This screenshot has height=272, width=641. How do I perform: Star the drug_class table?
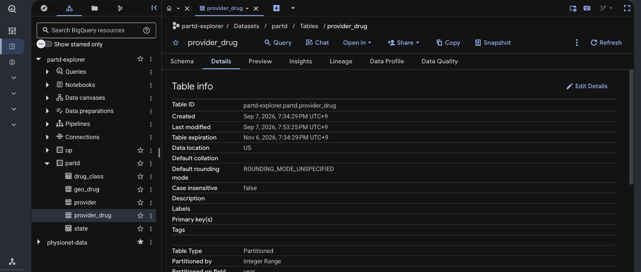pos(140,176)
